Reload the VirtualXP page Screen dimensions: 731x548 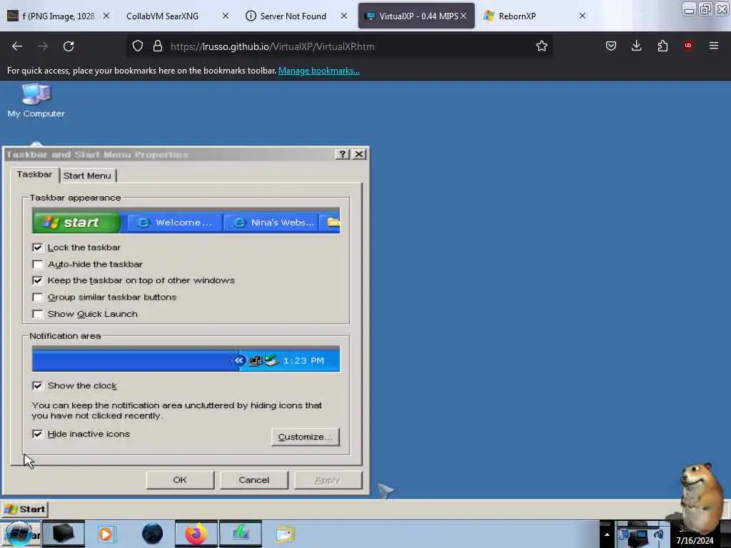click(69, 46)
